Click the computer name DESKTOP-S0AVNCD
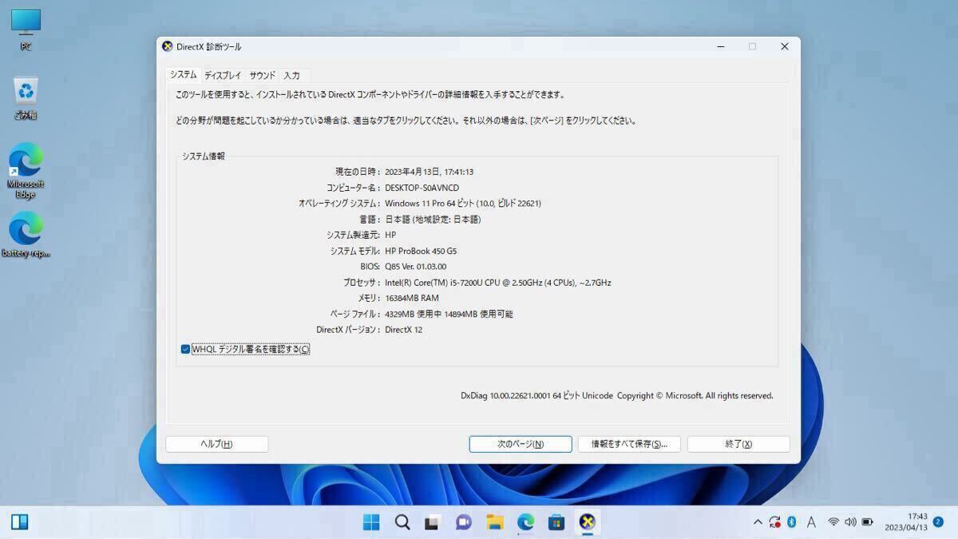Screen dimensions: 958x539 422,188
